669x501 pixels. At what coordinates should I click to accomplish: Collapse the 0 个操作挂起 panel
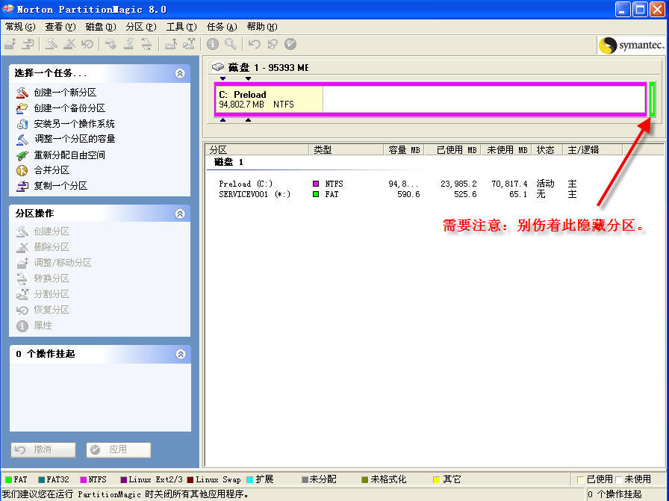tap(181, 354)
